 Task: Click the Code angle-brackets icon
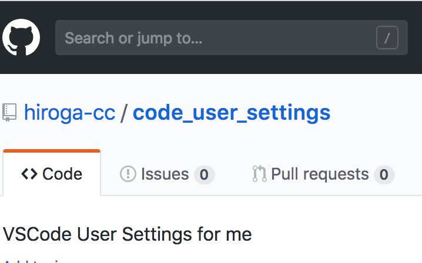pos(29,174)
